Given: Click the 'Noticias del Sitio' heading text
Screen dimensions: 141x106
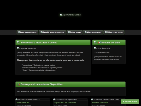Looking at the screenshot, I should pos(111,43).
